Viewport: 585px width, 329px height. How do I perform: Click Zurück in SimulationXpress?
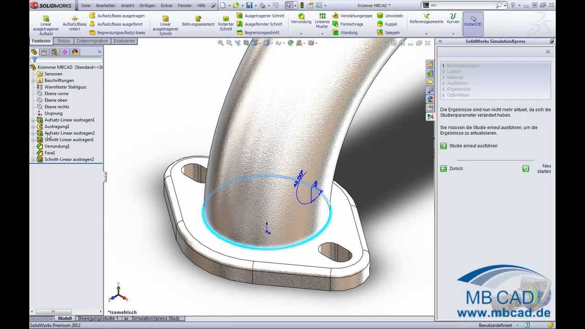click(452, 169)
